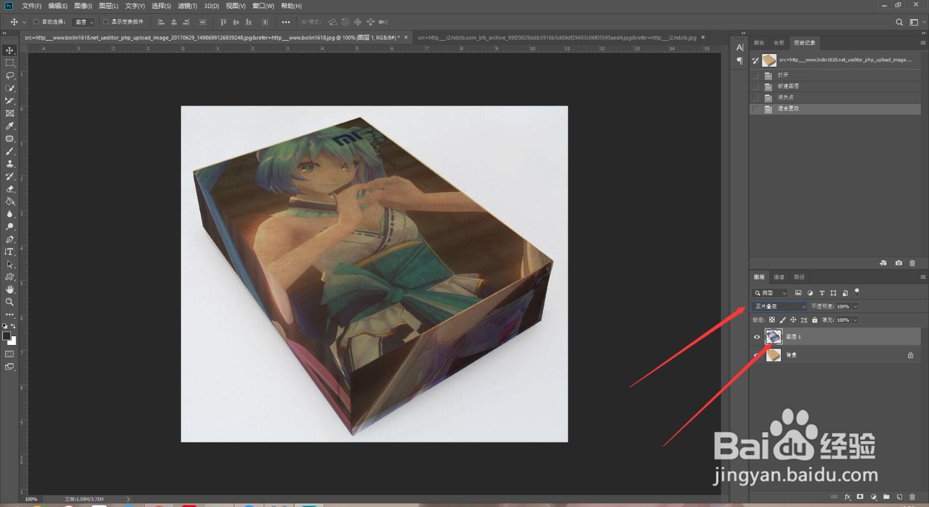Open the 类型 layer filter dropdown
929x507 pixels.
[x=770, y=293]
